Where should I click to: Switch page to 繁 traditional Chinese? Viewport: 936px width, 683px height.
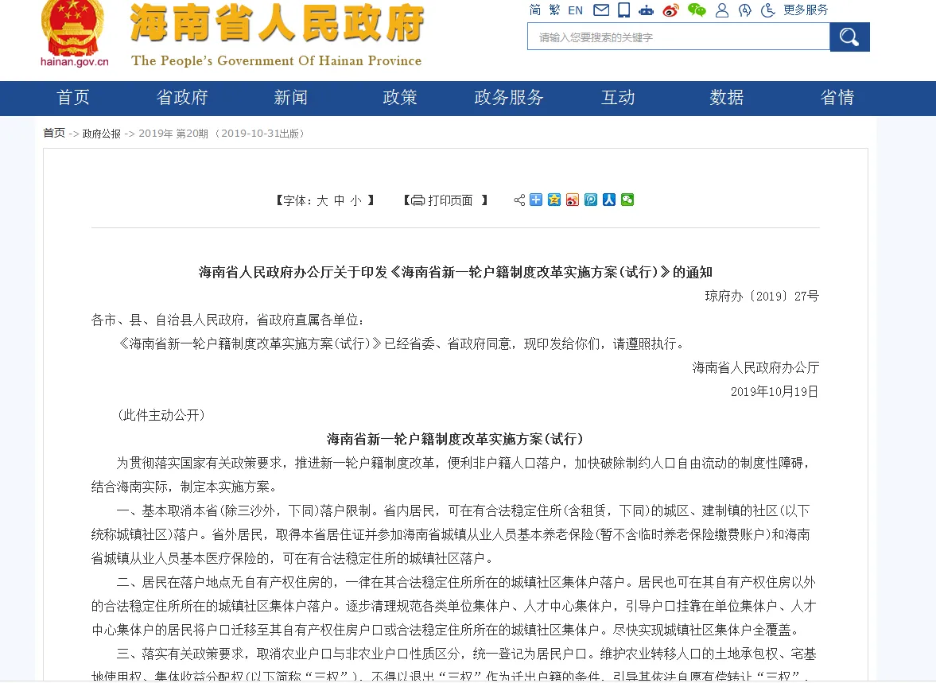tap(555, 10)
